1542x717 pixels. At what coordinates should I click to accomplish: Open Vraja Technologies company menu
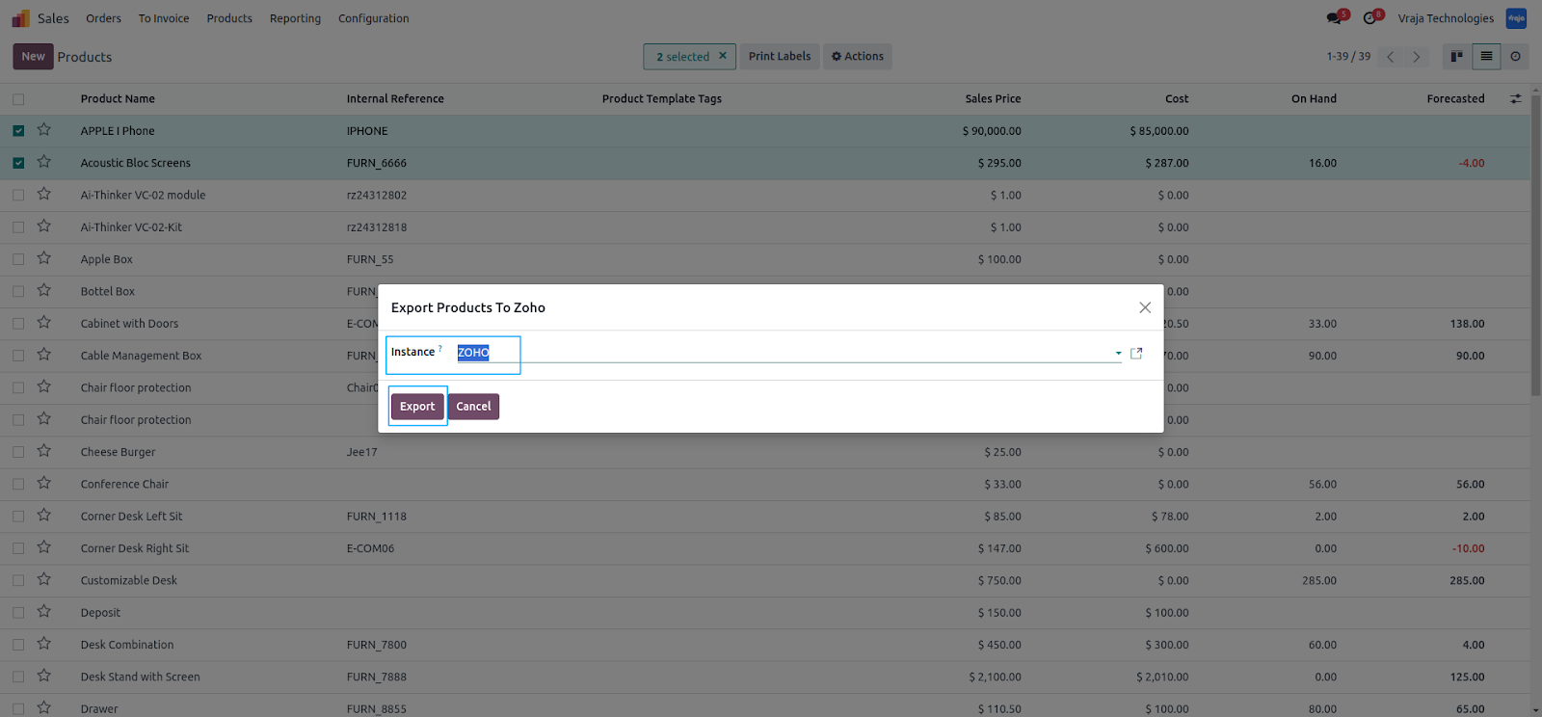1446,18
